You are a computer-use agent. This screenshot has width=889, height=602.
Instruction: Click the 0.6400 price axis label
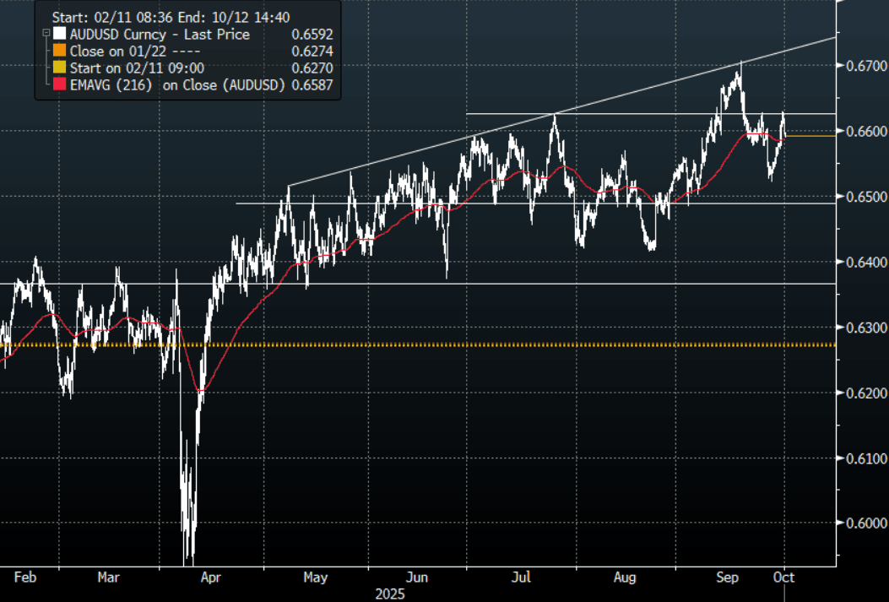(x=866, y=262)
